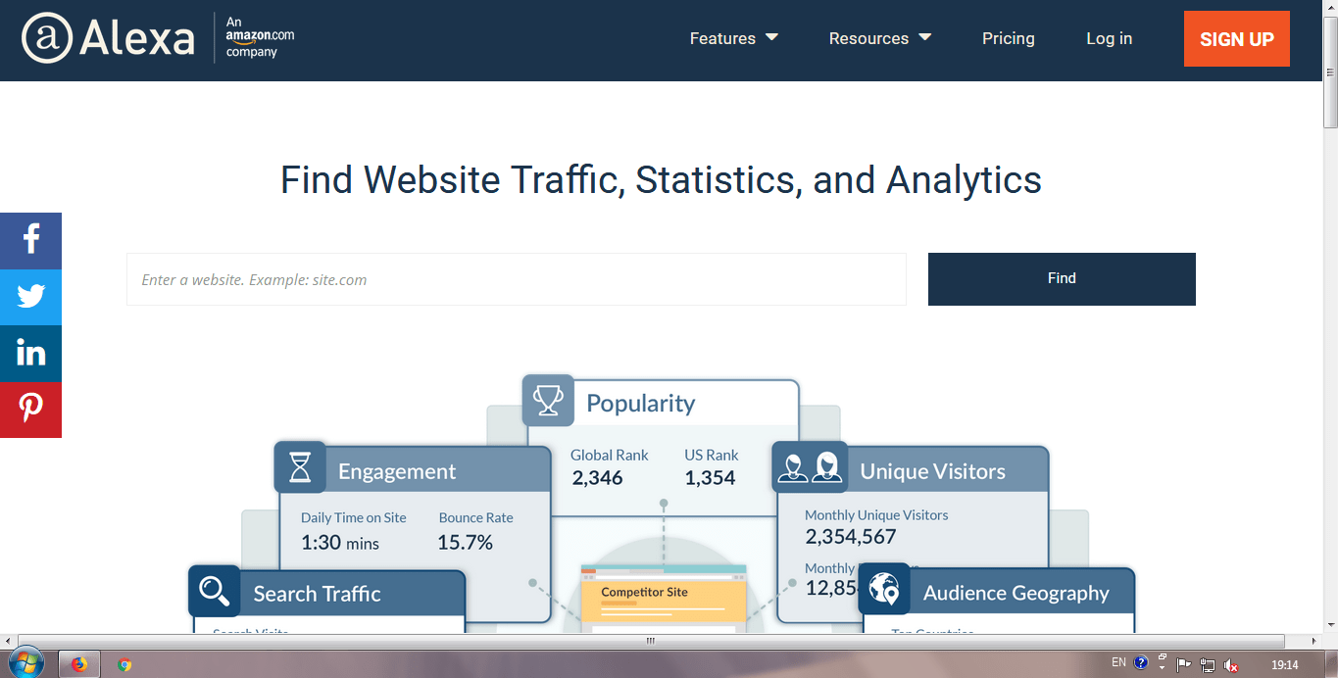The width and height of the screenshot is (1338, 678).
Task: Click the Audience Geography card title
Action: click(x=1016, y=593)
